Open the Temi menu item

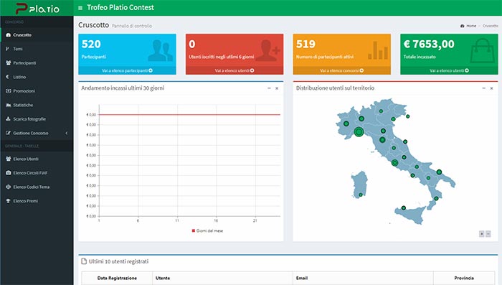(37, 49)
